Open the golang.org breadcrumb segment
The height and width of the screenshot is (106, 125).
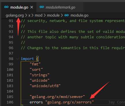point(15,15)
